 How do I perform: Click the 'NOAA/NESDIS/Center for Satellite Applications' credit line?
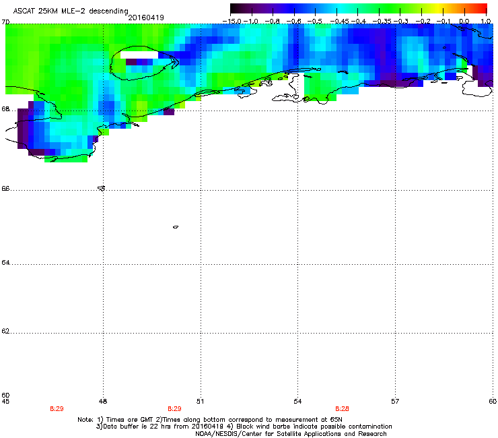[291, 434]
